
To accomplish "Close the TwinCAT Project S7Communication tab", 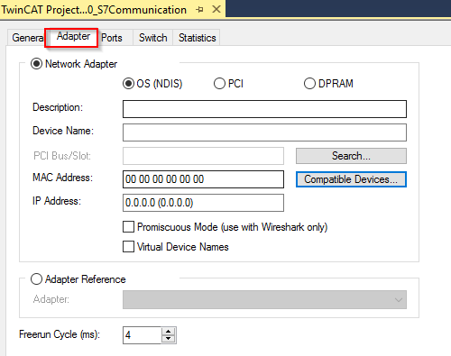I will 216,9.
